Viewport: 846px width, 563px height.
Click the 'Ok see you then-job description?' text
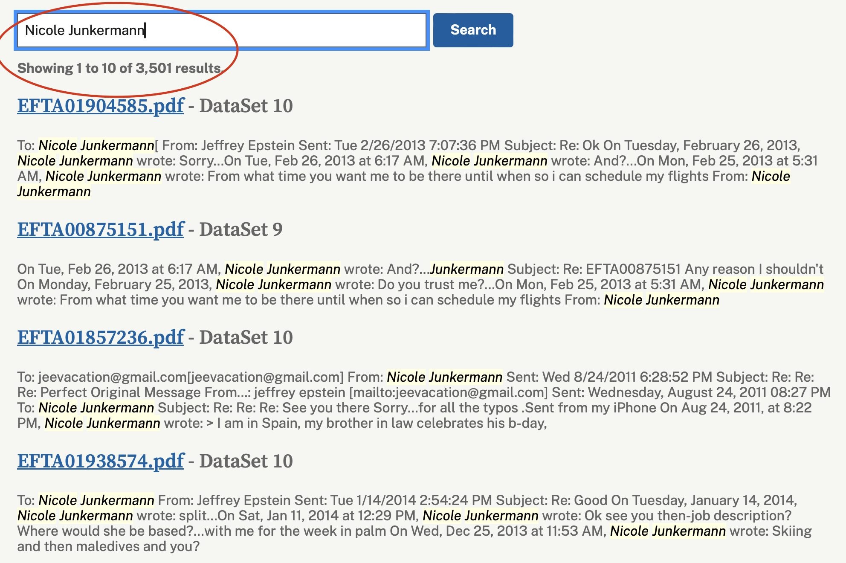[x=687, y=516]
